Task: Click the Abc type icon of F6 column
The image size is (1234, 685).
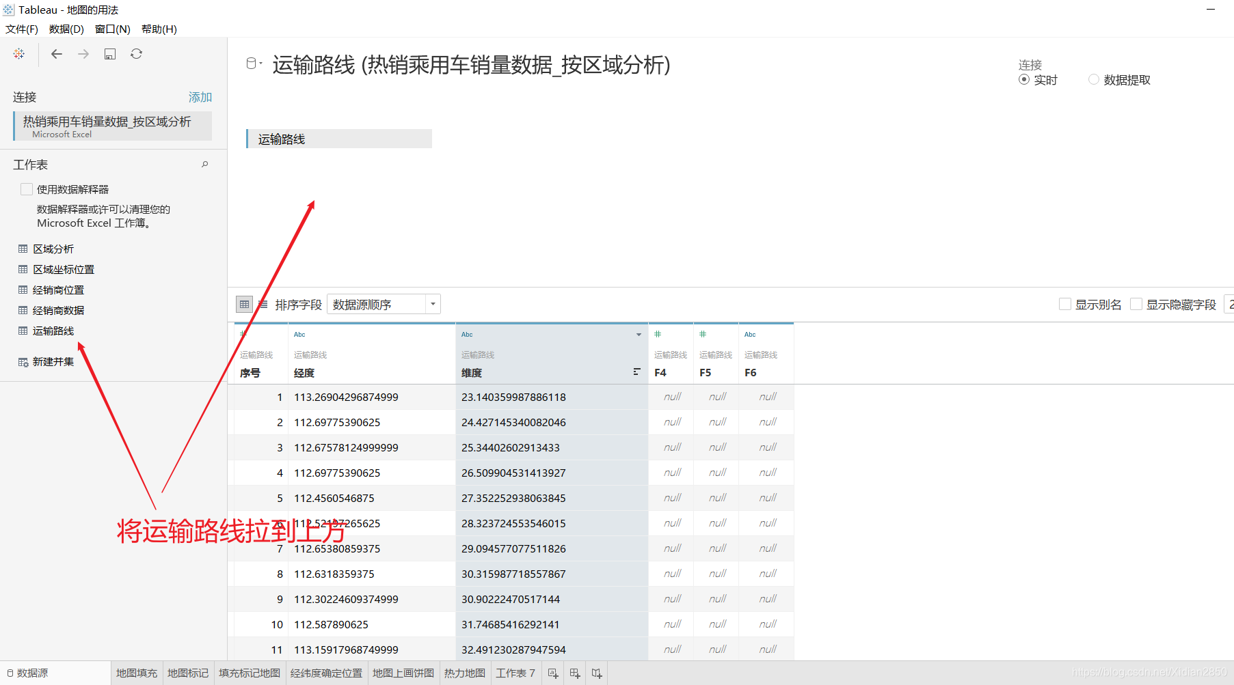Action: (x=750, y=335)
